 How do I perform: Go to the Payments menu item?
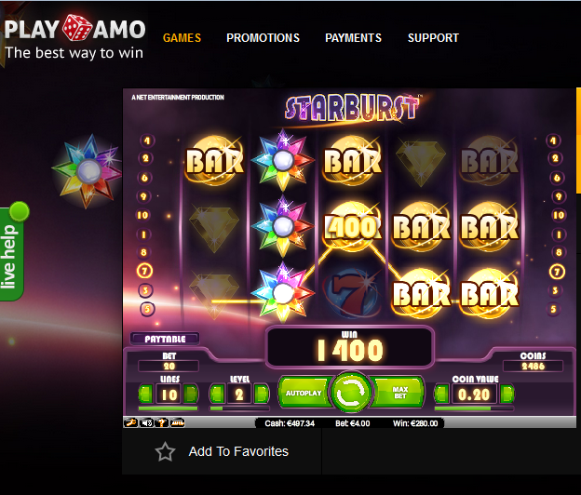coord(353,38)
